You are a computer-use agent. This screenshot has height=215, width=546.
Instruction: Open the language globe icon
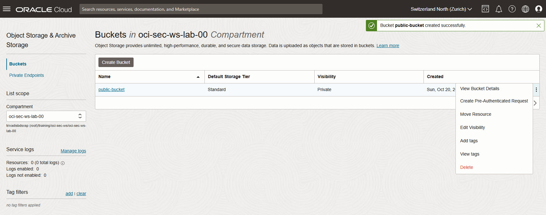coord(525,9)
